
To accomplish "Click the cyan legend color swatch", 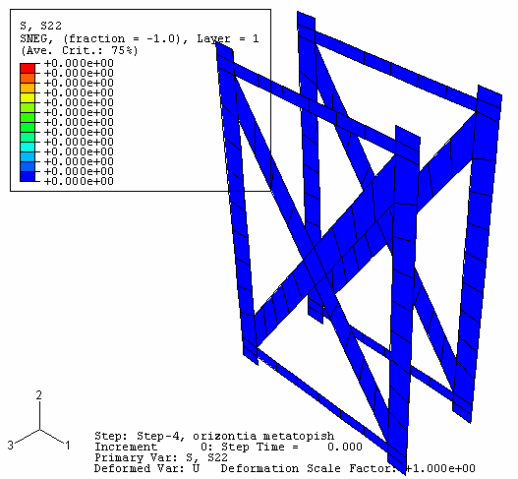I will (28, 148).
